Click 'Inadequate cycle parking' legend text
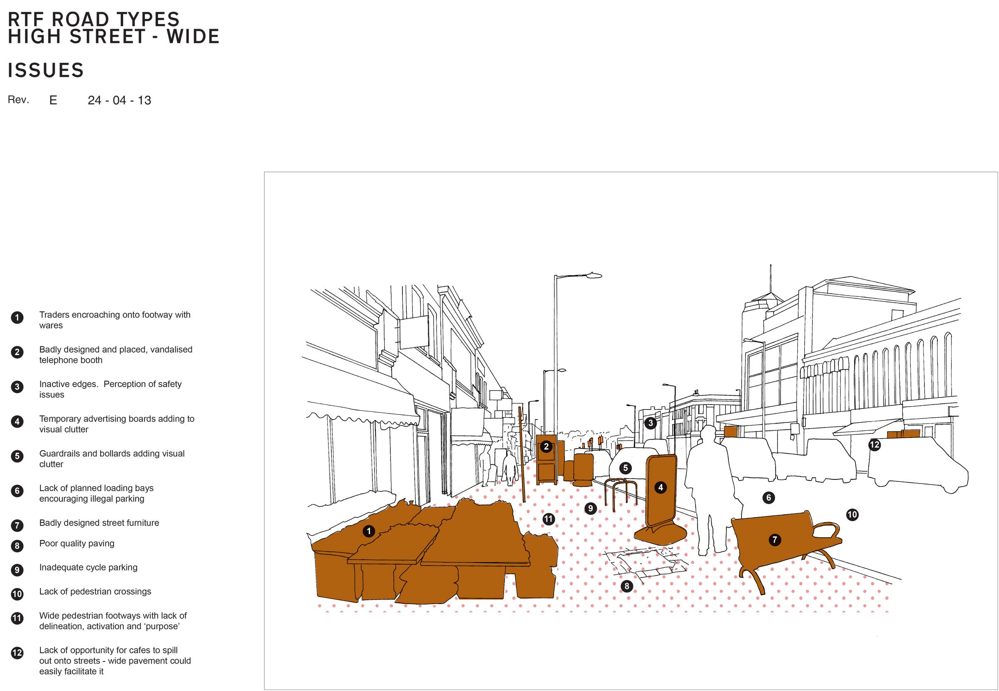 (x=88, y=567)
